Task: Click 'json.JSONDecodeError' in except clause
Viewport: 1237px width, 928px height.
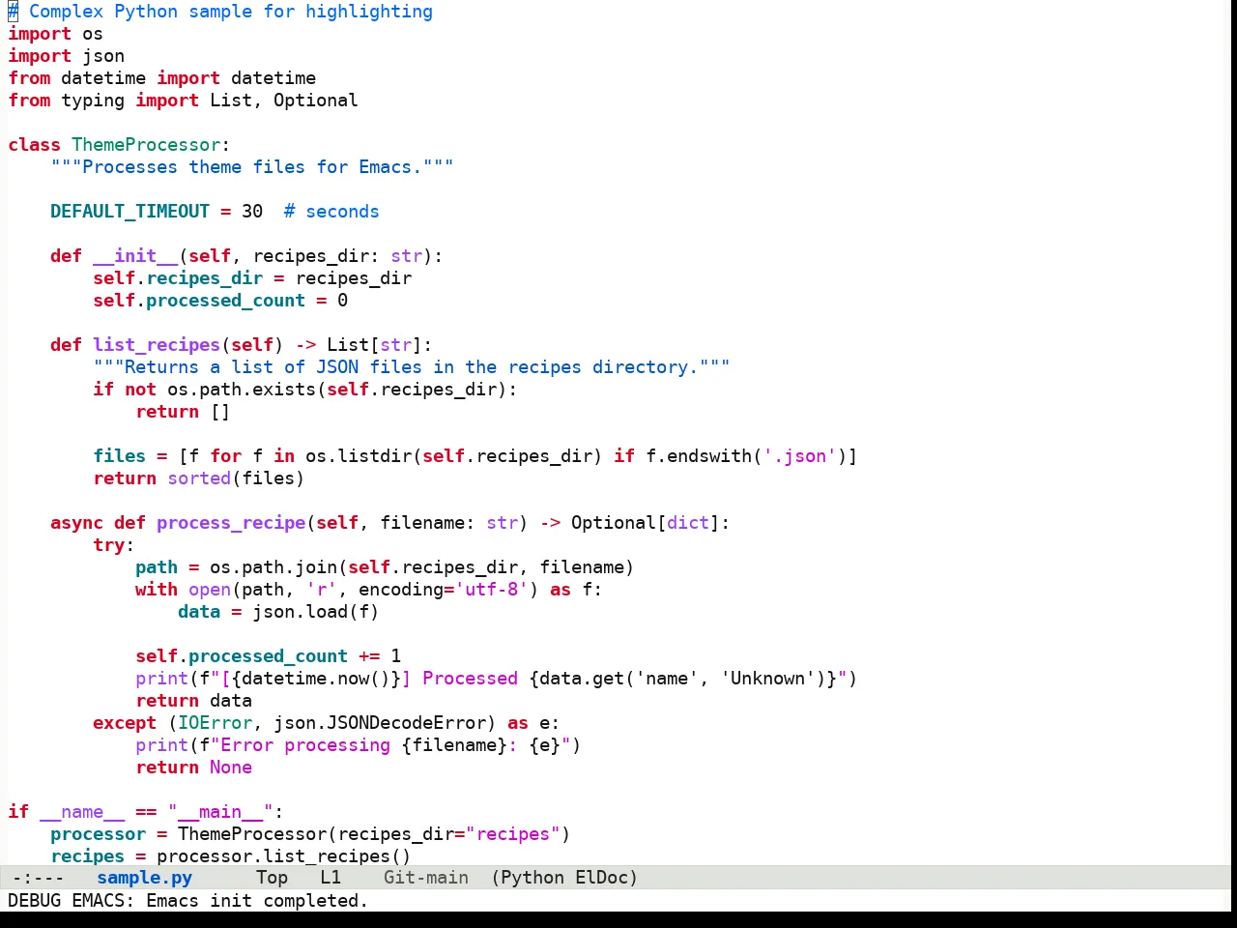Action: [x=379, y=723]
